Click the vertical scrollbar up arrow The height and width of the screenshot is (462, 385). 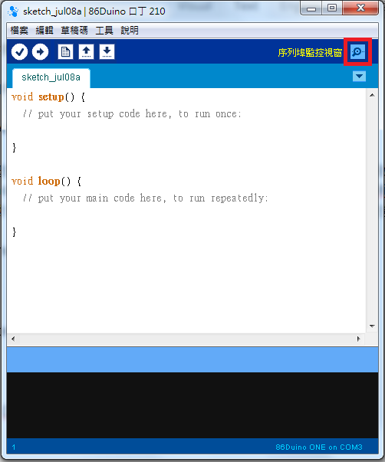[372, 95]
